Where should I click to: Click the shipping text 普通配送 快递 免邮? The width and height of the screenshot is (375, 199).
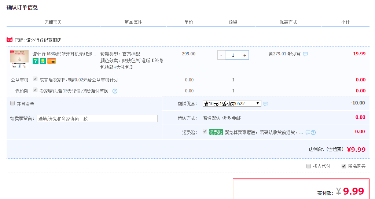click(x=222, y=118)
